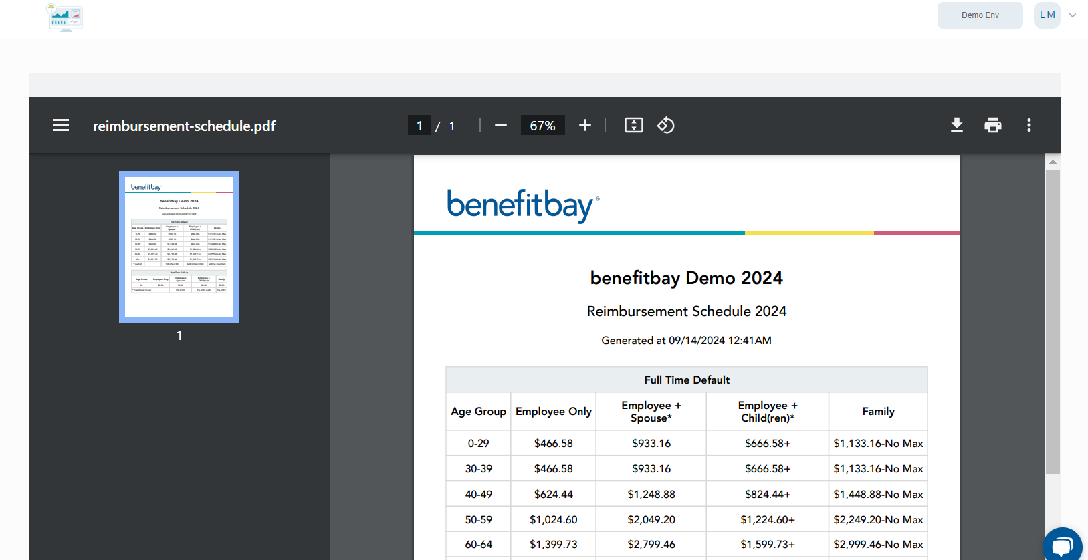Click the Demo Env button

pos(980,15)
